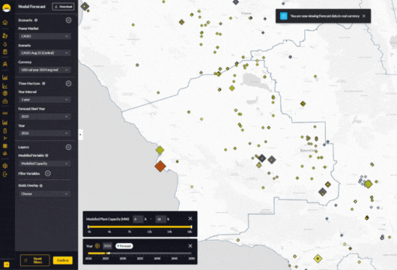Image resolution: width=397 pixels, height=270 pixels.
Task: Click the Nodal Forecast panel title
Action: 32,7
